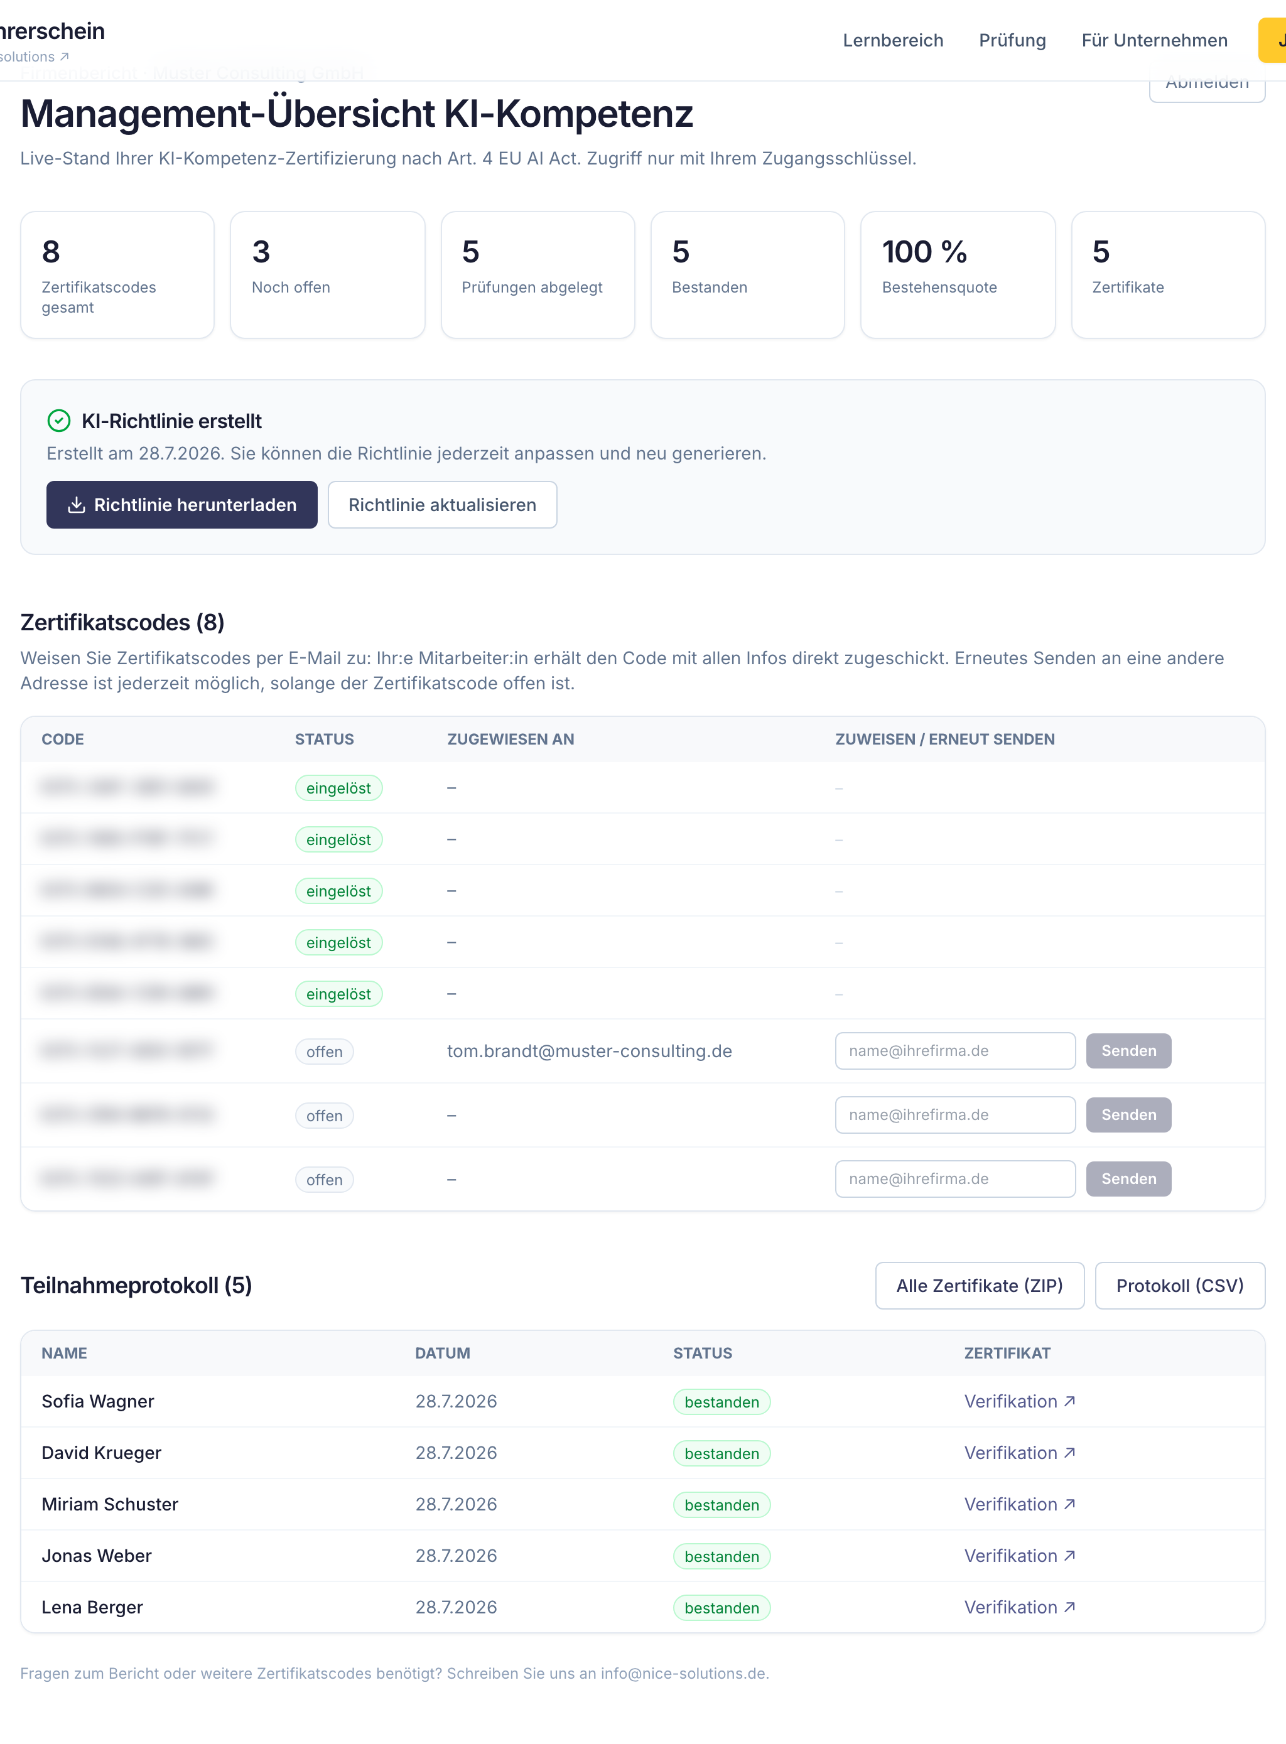Click Senden in the last offen row
This screenshot has width=1286, height=1744.
click(1129, 1178)
